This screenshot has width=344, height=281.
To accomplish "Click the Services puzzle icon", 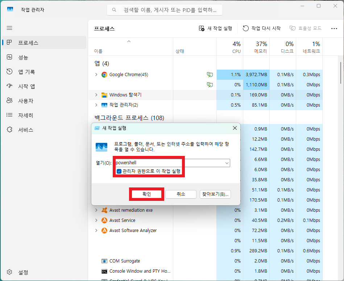I will [x=9, y=129].
